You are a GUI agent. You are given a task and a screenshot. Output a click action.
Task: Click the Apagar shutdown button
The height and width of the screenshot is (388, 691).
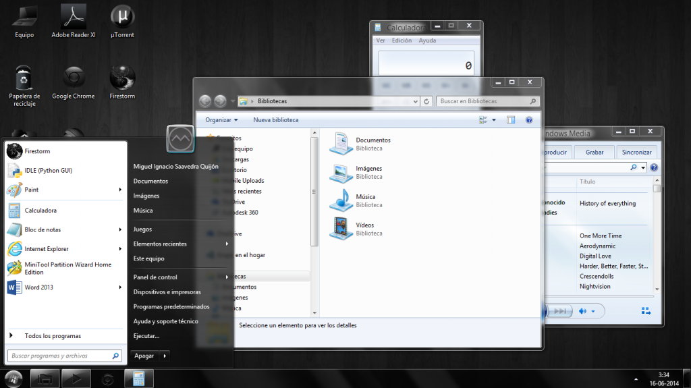point(146,356)
